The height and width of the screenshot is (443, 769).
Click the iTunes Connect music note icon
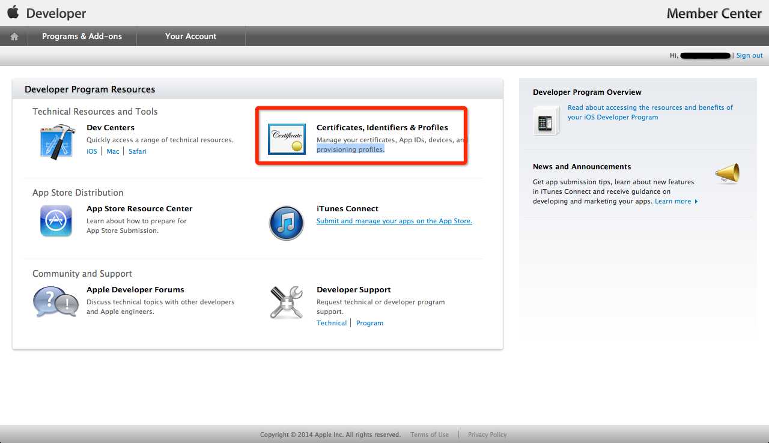tap(287, 223)
